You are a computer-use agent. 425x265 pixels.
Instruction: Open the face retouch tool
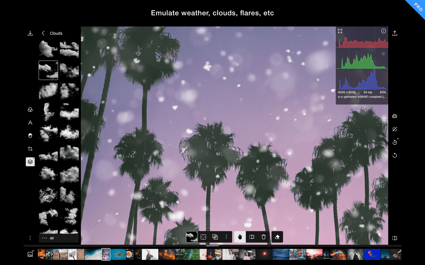(30, 136)
